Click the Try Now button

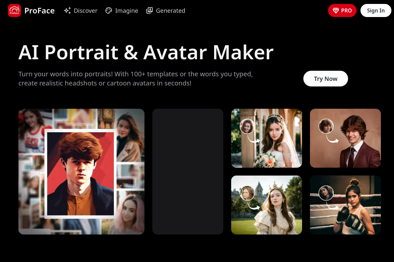(326, 79)
